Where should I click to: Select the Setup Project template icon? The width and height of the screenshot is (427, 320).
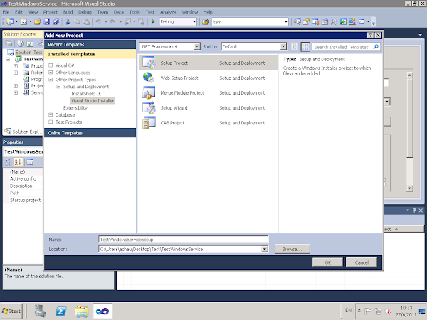[x=149, y=63]
